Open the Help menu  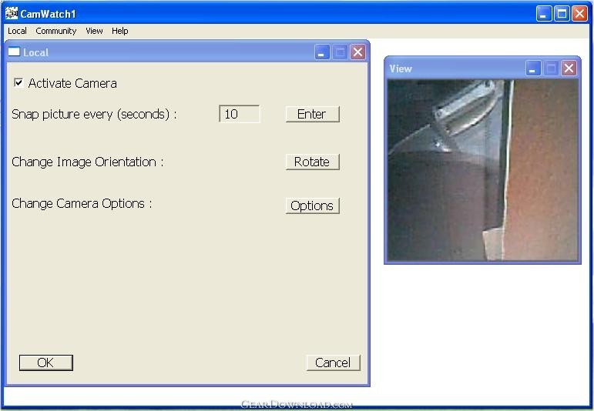(x=119, y=31)
